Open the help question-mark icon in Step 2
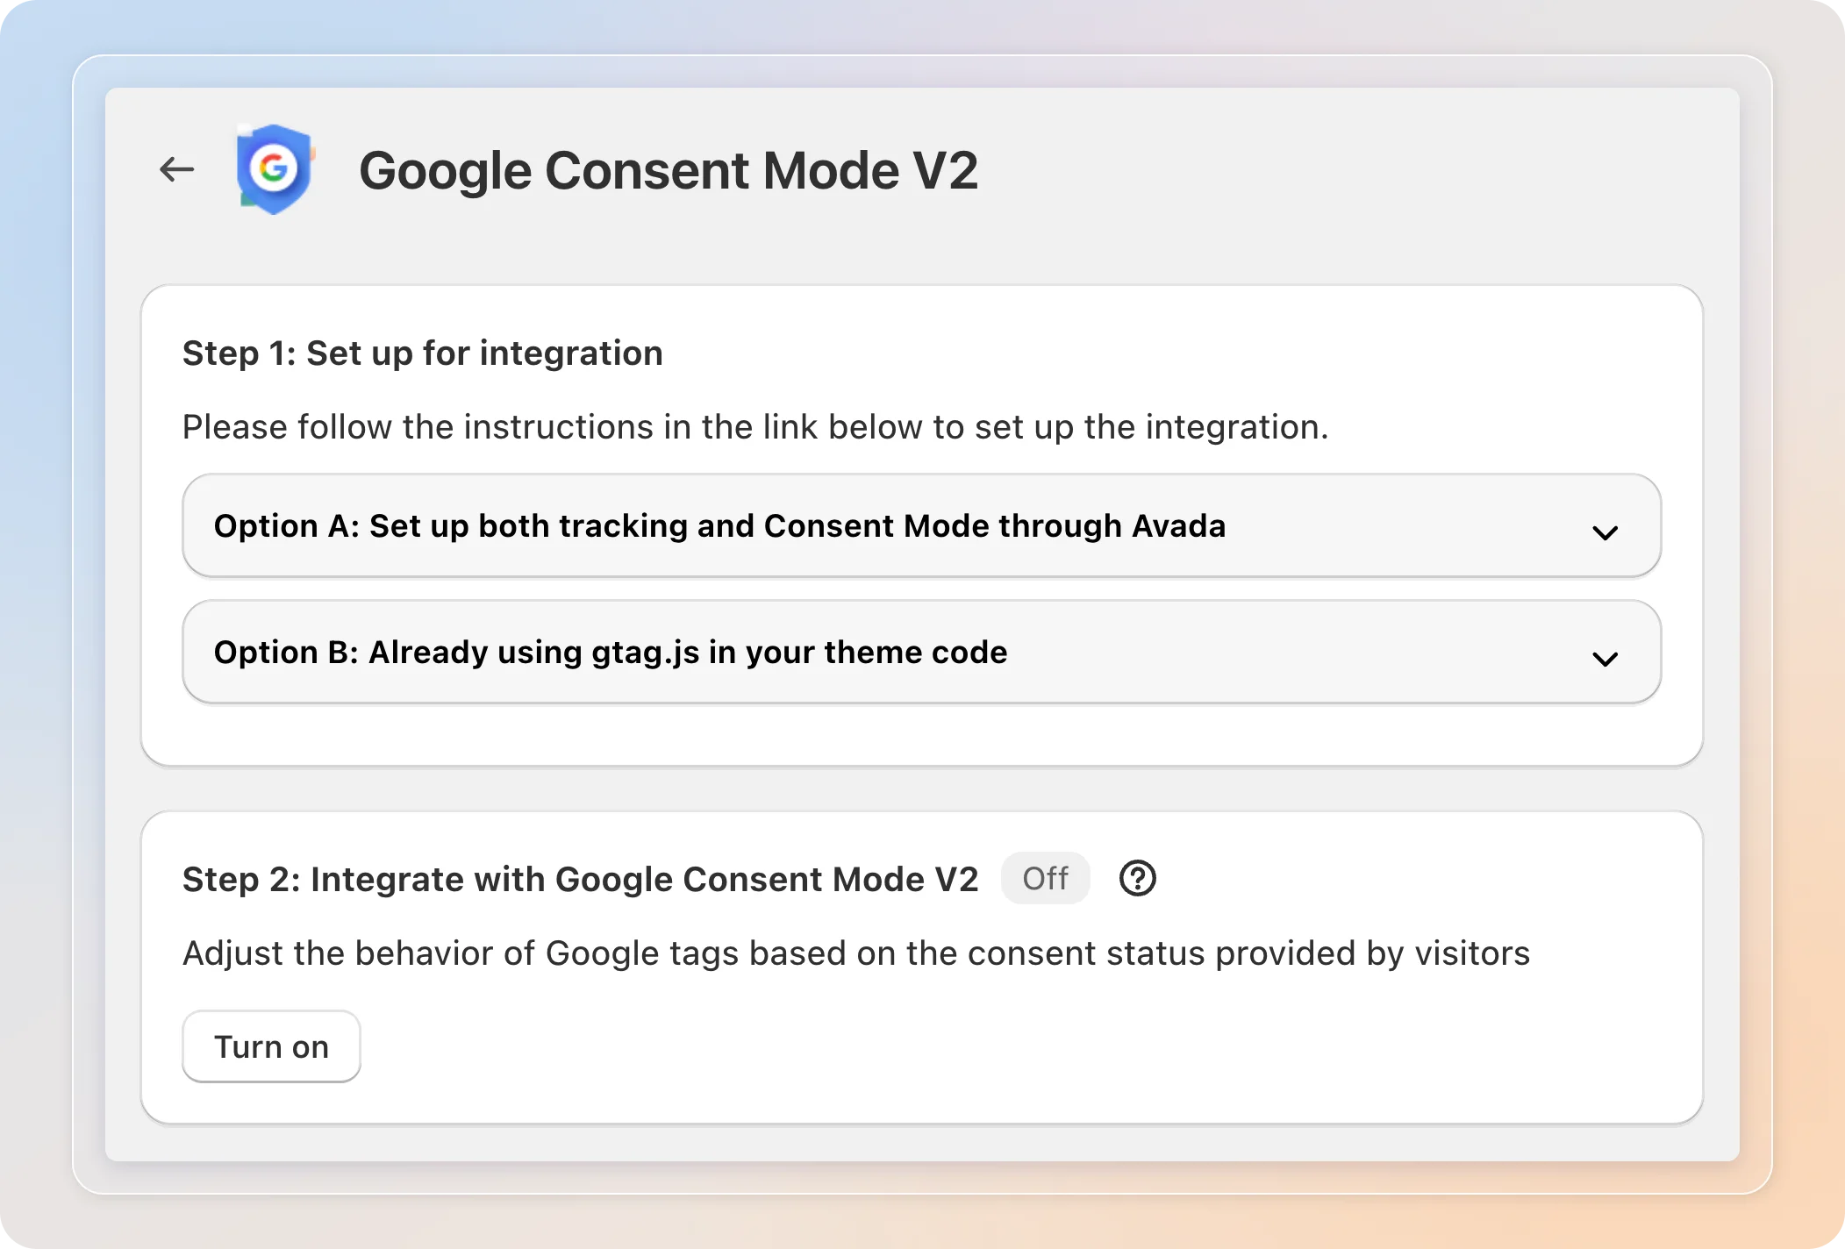The width and height of the screenshot is (1845, 1249). click(1138, 878)
